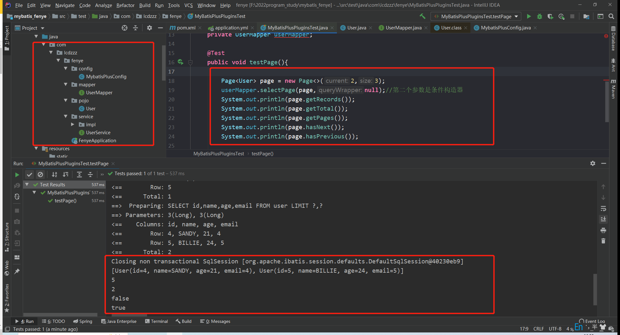Open the Terminal tool window
Image resolution: width=620 pixels, height=335 pixels.
[x=156, y=321]
